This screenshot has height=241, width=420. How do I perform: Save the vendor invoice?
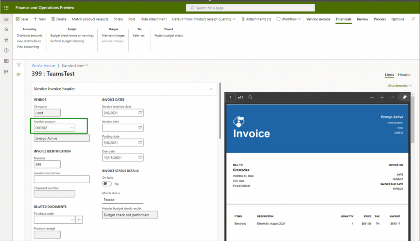pyautogui.click(x=22, y=19)
